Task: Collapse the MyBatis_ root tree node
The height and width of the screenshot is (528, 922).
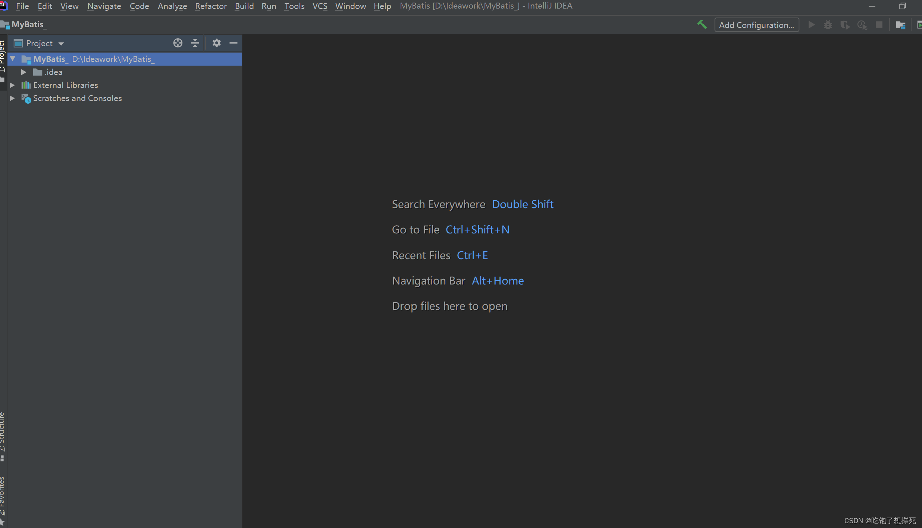Action: (x=13, y=59)
